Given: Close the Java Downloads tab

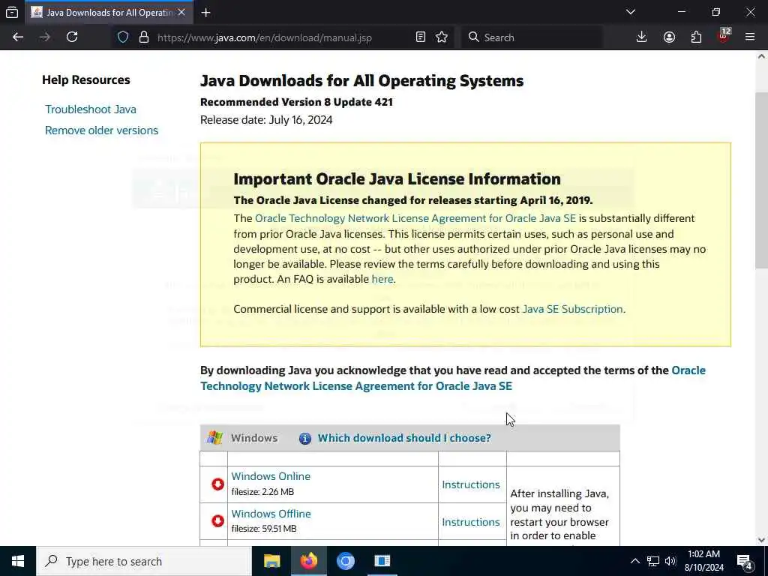Looking at the screenshot, I should [181, 12].
